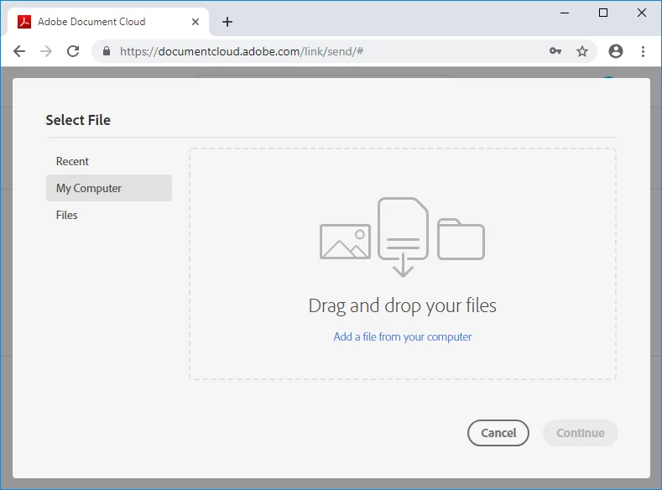Open Chrome three-dot menu

(x=643, y=51)
